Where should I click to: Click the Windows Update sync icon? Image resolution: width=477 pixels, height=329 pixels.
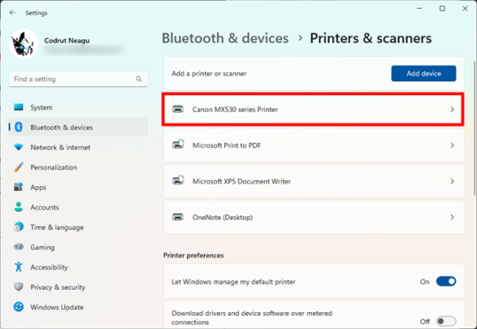19,307
